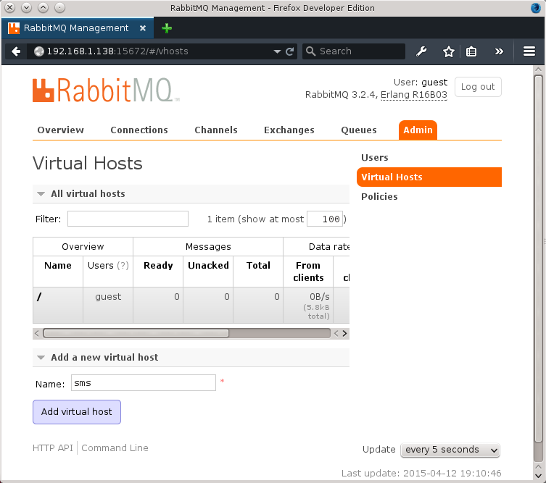The width and height of the screenshot is (546, 483).
Task: Click the Overview group header in table
Action: (x=83, y=246)
